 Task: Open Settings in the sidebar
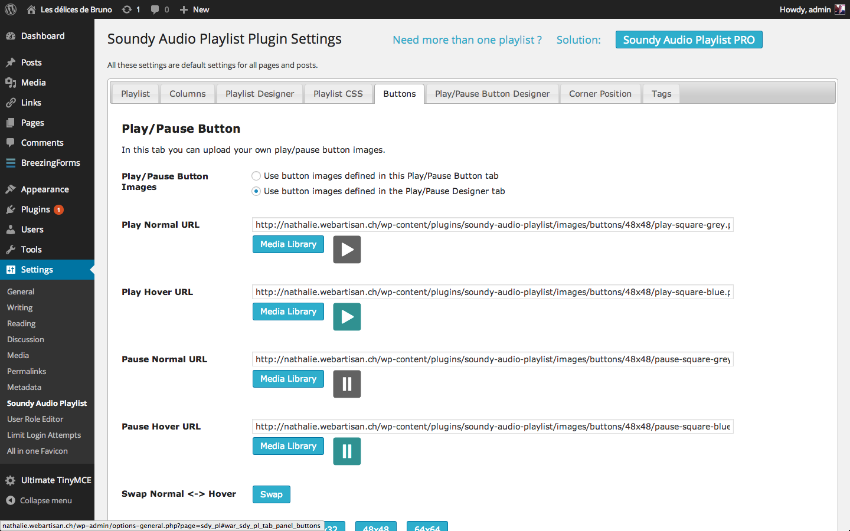coord(47,270)
